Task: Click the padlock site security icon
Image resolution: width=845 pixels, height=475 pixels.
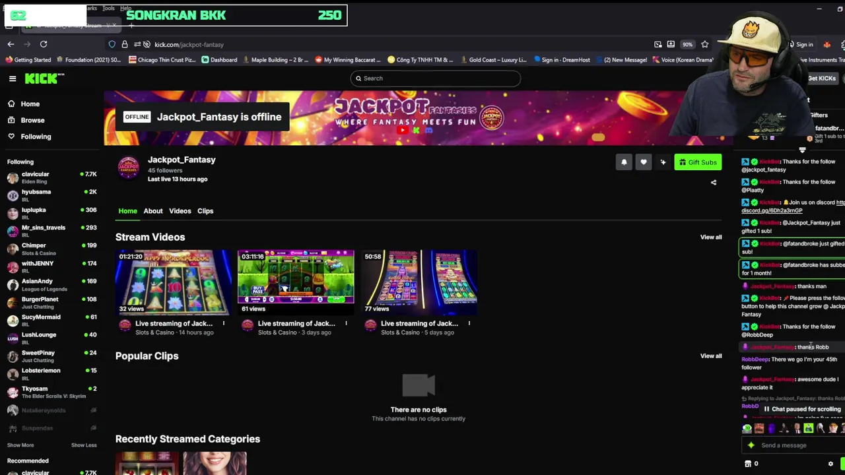Action: (124, 44)
